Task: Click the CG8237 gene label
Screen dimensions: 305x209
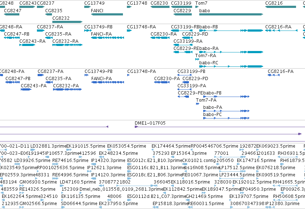Action: [x=46, y=3]
